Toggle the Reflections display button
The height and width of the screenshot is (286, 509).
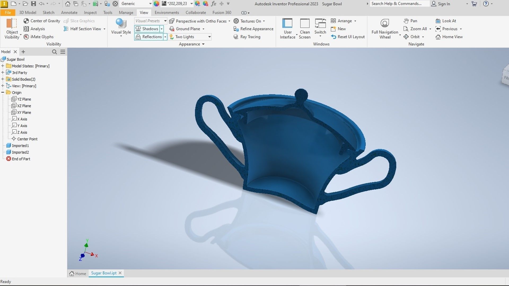[x=148, y=37]
